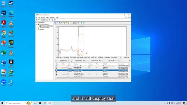
Task: Open the File menu
Action: pos(39,17)
